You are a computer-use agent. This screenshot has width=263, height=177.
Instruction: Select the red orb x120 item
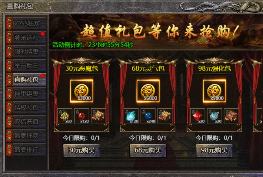(81, 116)
